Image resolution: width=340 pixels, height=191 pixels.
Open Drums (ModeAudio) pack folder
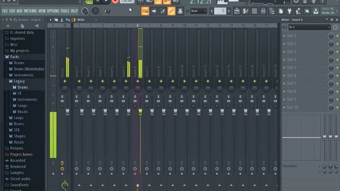click(29, 69)
